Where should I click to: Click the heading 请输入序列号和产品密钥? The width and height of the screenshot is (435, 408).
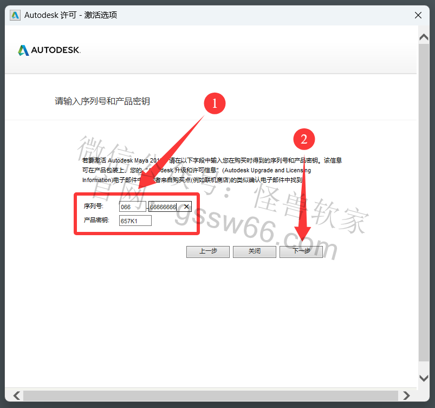(x=102, y=101)
